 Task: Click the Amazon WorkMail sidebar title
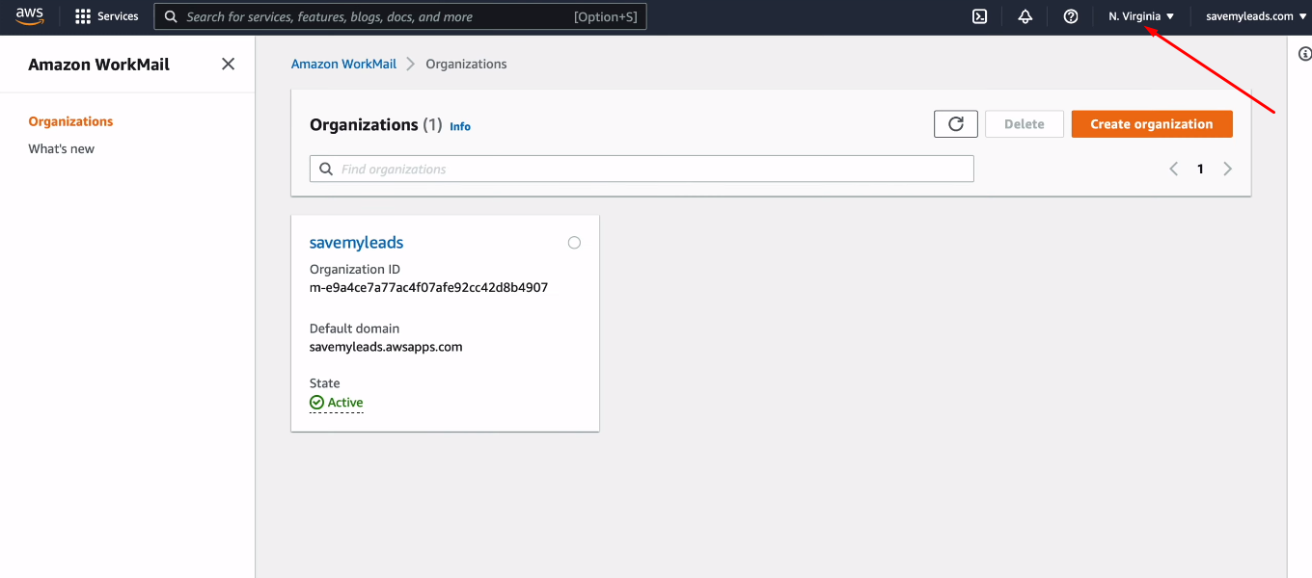click(x=98, y=65)
